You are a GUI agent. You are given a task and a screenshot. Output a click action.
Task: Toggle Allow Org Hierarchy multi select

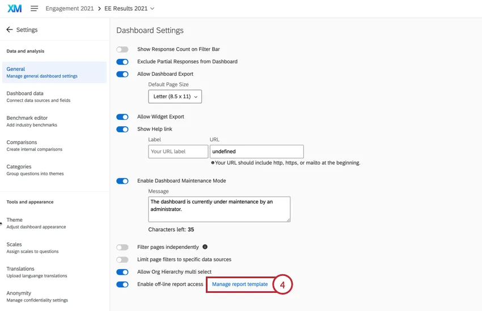tap(122, 272)
